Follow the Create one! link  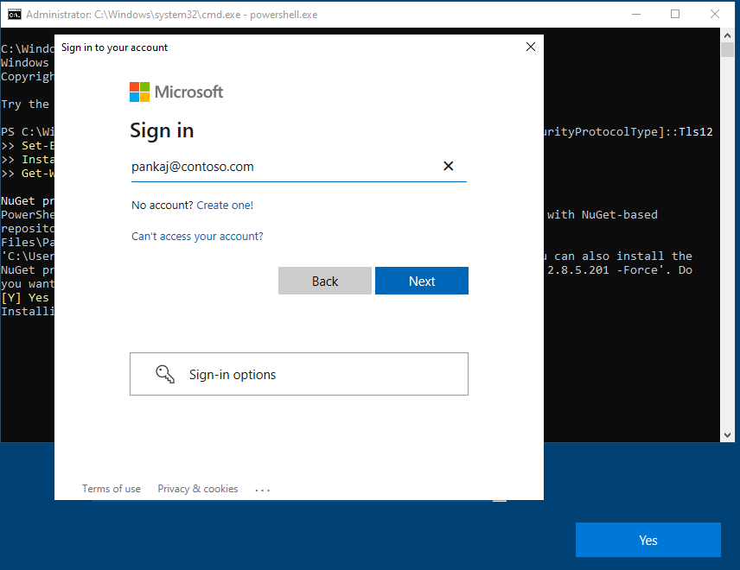tap(225, 206)
